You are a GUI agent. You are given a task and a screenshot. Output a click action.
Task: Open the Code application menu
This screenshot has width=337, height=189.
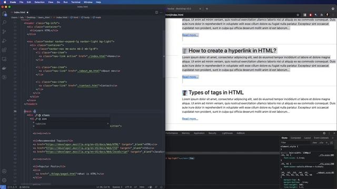coord(13,2)
